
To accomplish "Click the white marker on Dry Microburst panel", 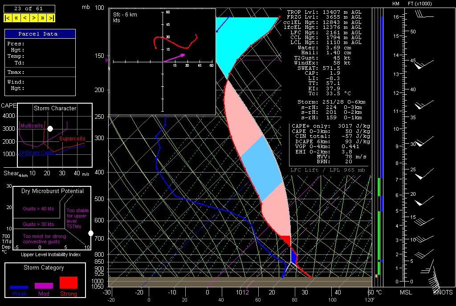I will (91, 233).
